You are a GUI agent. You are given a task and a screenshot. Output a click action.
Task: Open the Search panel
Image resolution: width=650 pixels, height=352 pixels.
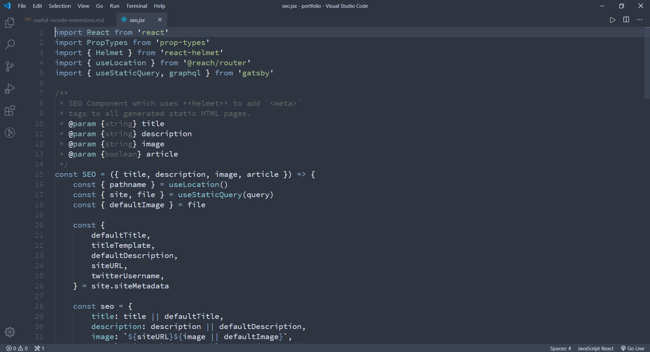(9, 44)
